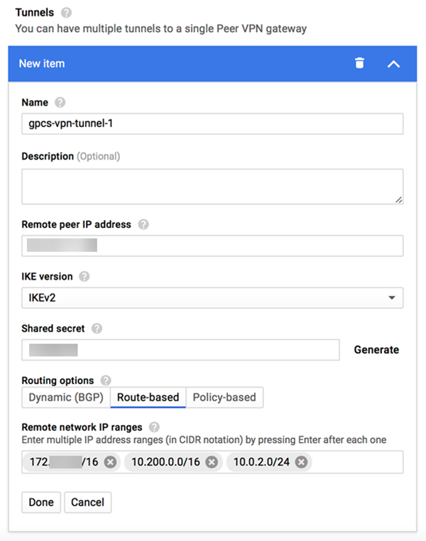Click the Description text area

pos(212,186)
